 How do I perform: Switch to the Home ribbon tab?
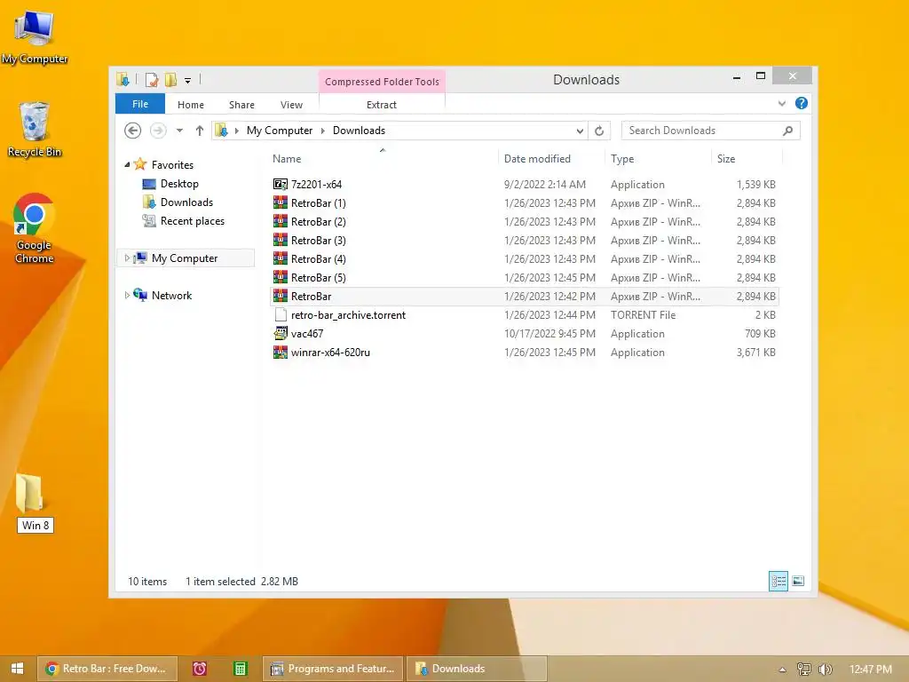point(190,105)
